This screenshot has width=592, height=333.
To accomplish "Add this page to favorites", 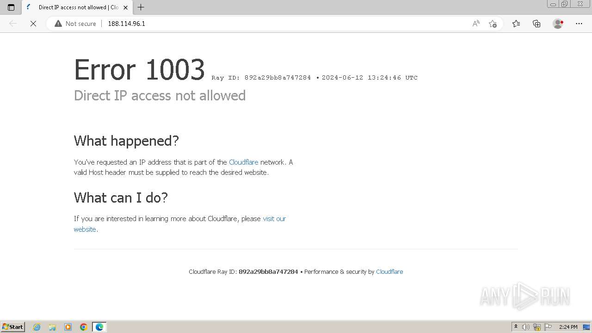I will click(493, 24).
